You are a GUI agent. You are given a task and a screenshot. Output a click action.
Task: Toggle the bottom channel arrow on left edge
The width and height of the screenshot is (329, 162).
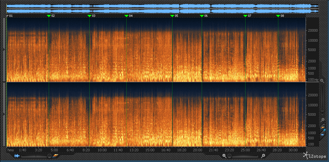coord(4,114)
